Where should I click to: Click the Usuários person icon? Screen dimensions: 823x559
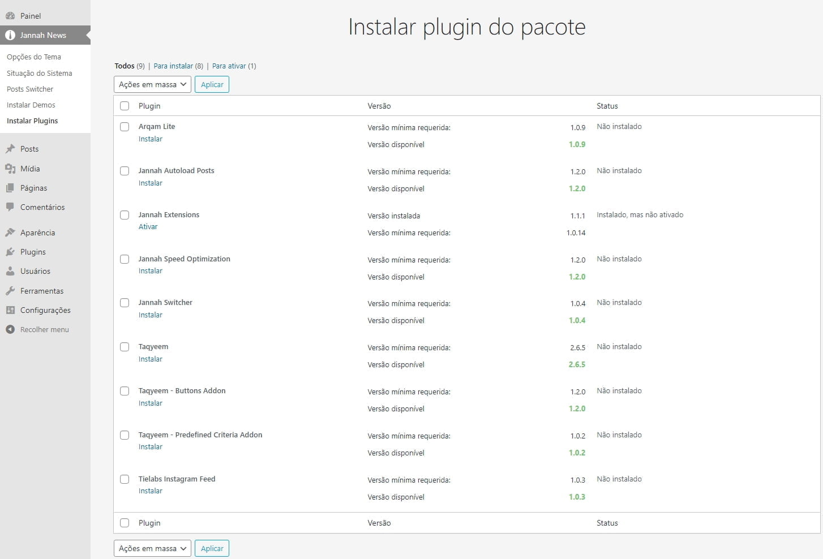pyautogui.click(x=10, y=271)
